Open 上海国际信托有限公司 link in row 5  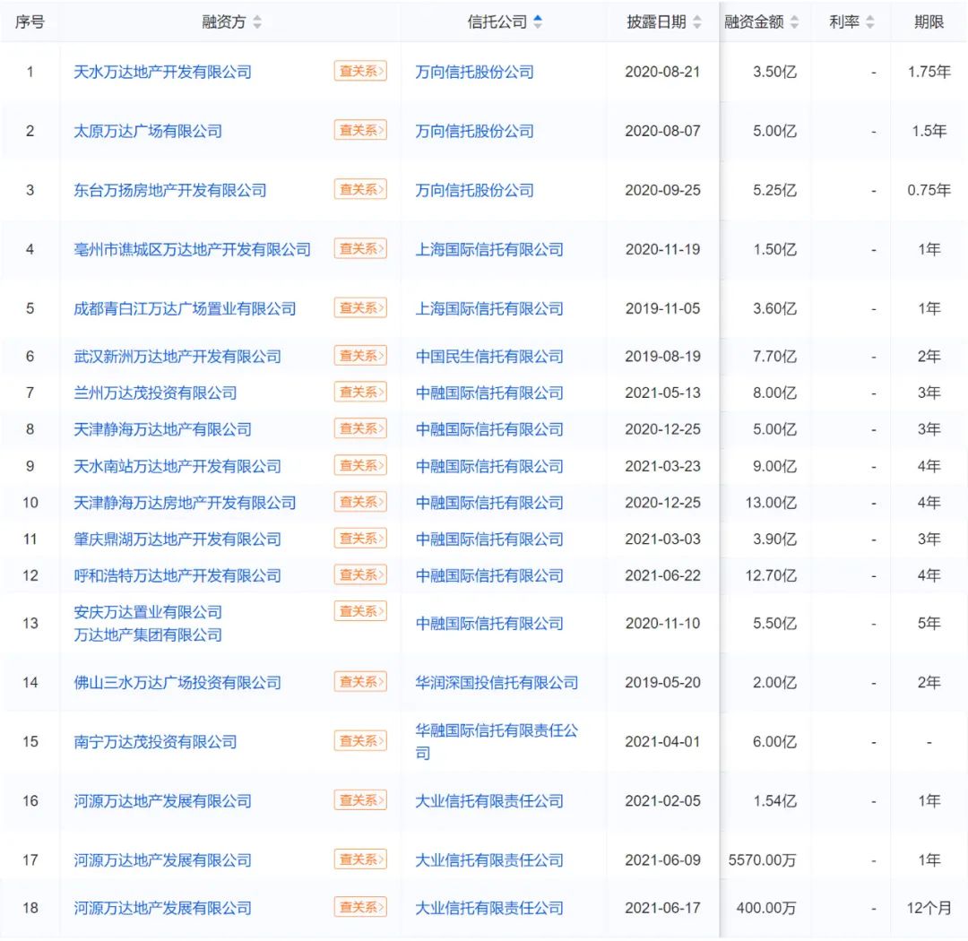pos(489,308)
